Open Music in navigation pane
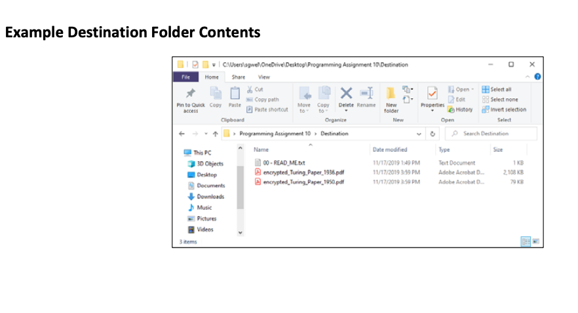 tap(199, 208)
